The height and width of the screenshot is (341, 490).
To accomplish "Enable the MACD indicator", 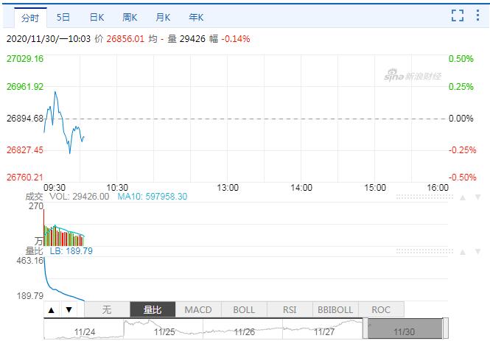I will pyautogui.click(x=198, y=310).
